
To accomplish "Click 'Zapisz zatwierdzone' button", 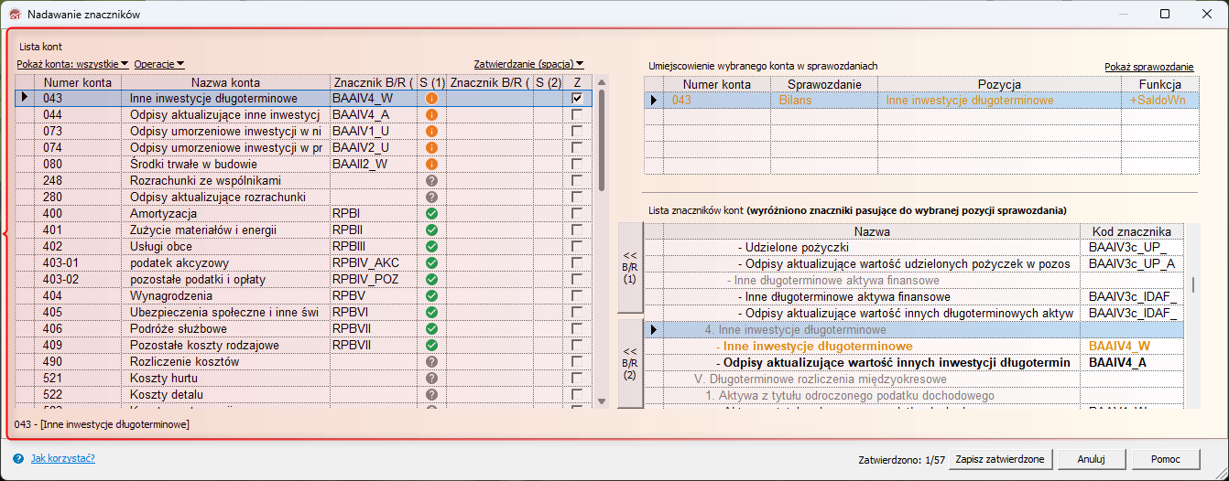I will pyautogui.click(x=1000, y=459).
